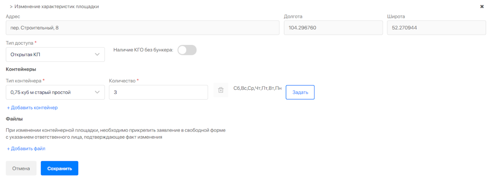Open the Тип доступа dropdown
Image resolution: width=489 pixels, height=183 pixels.
pyautogui.click(x=55, y=55)
